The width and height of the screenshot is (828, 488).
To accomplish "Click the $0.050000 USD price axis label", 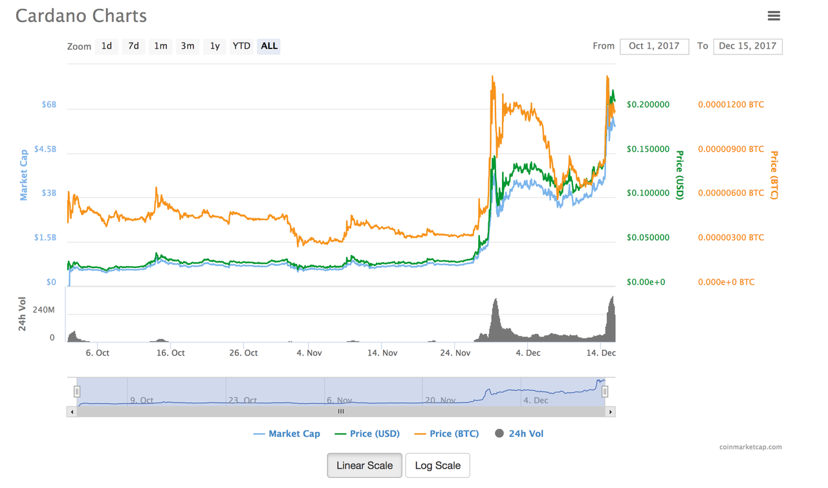I will [648, 238].
